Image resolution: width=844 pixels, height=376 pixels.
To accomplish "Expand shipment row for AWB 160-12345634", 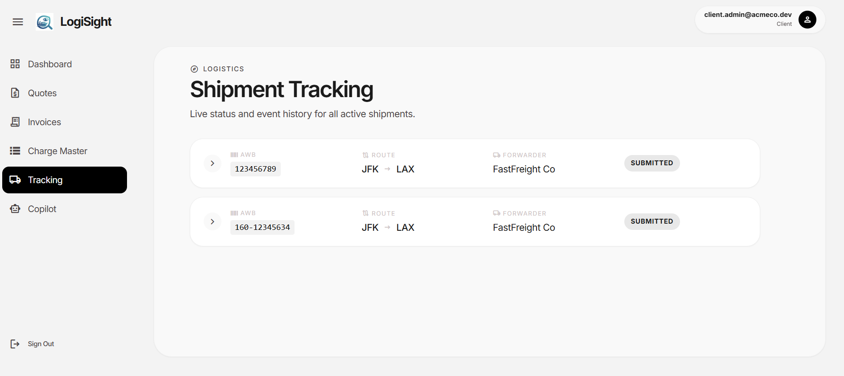I will click(213, 221).
